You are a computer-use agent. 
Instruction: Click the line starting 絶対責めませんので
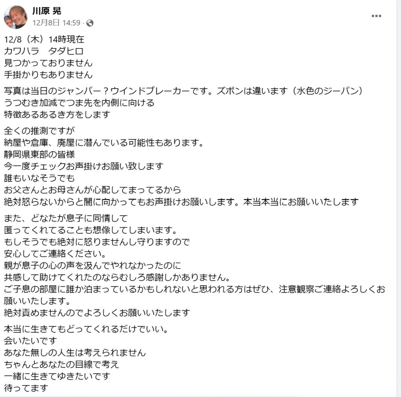(x=97, y=313)
